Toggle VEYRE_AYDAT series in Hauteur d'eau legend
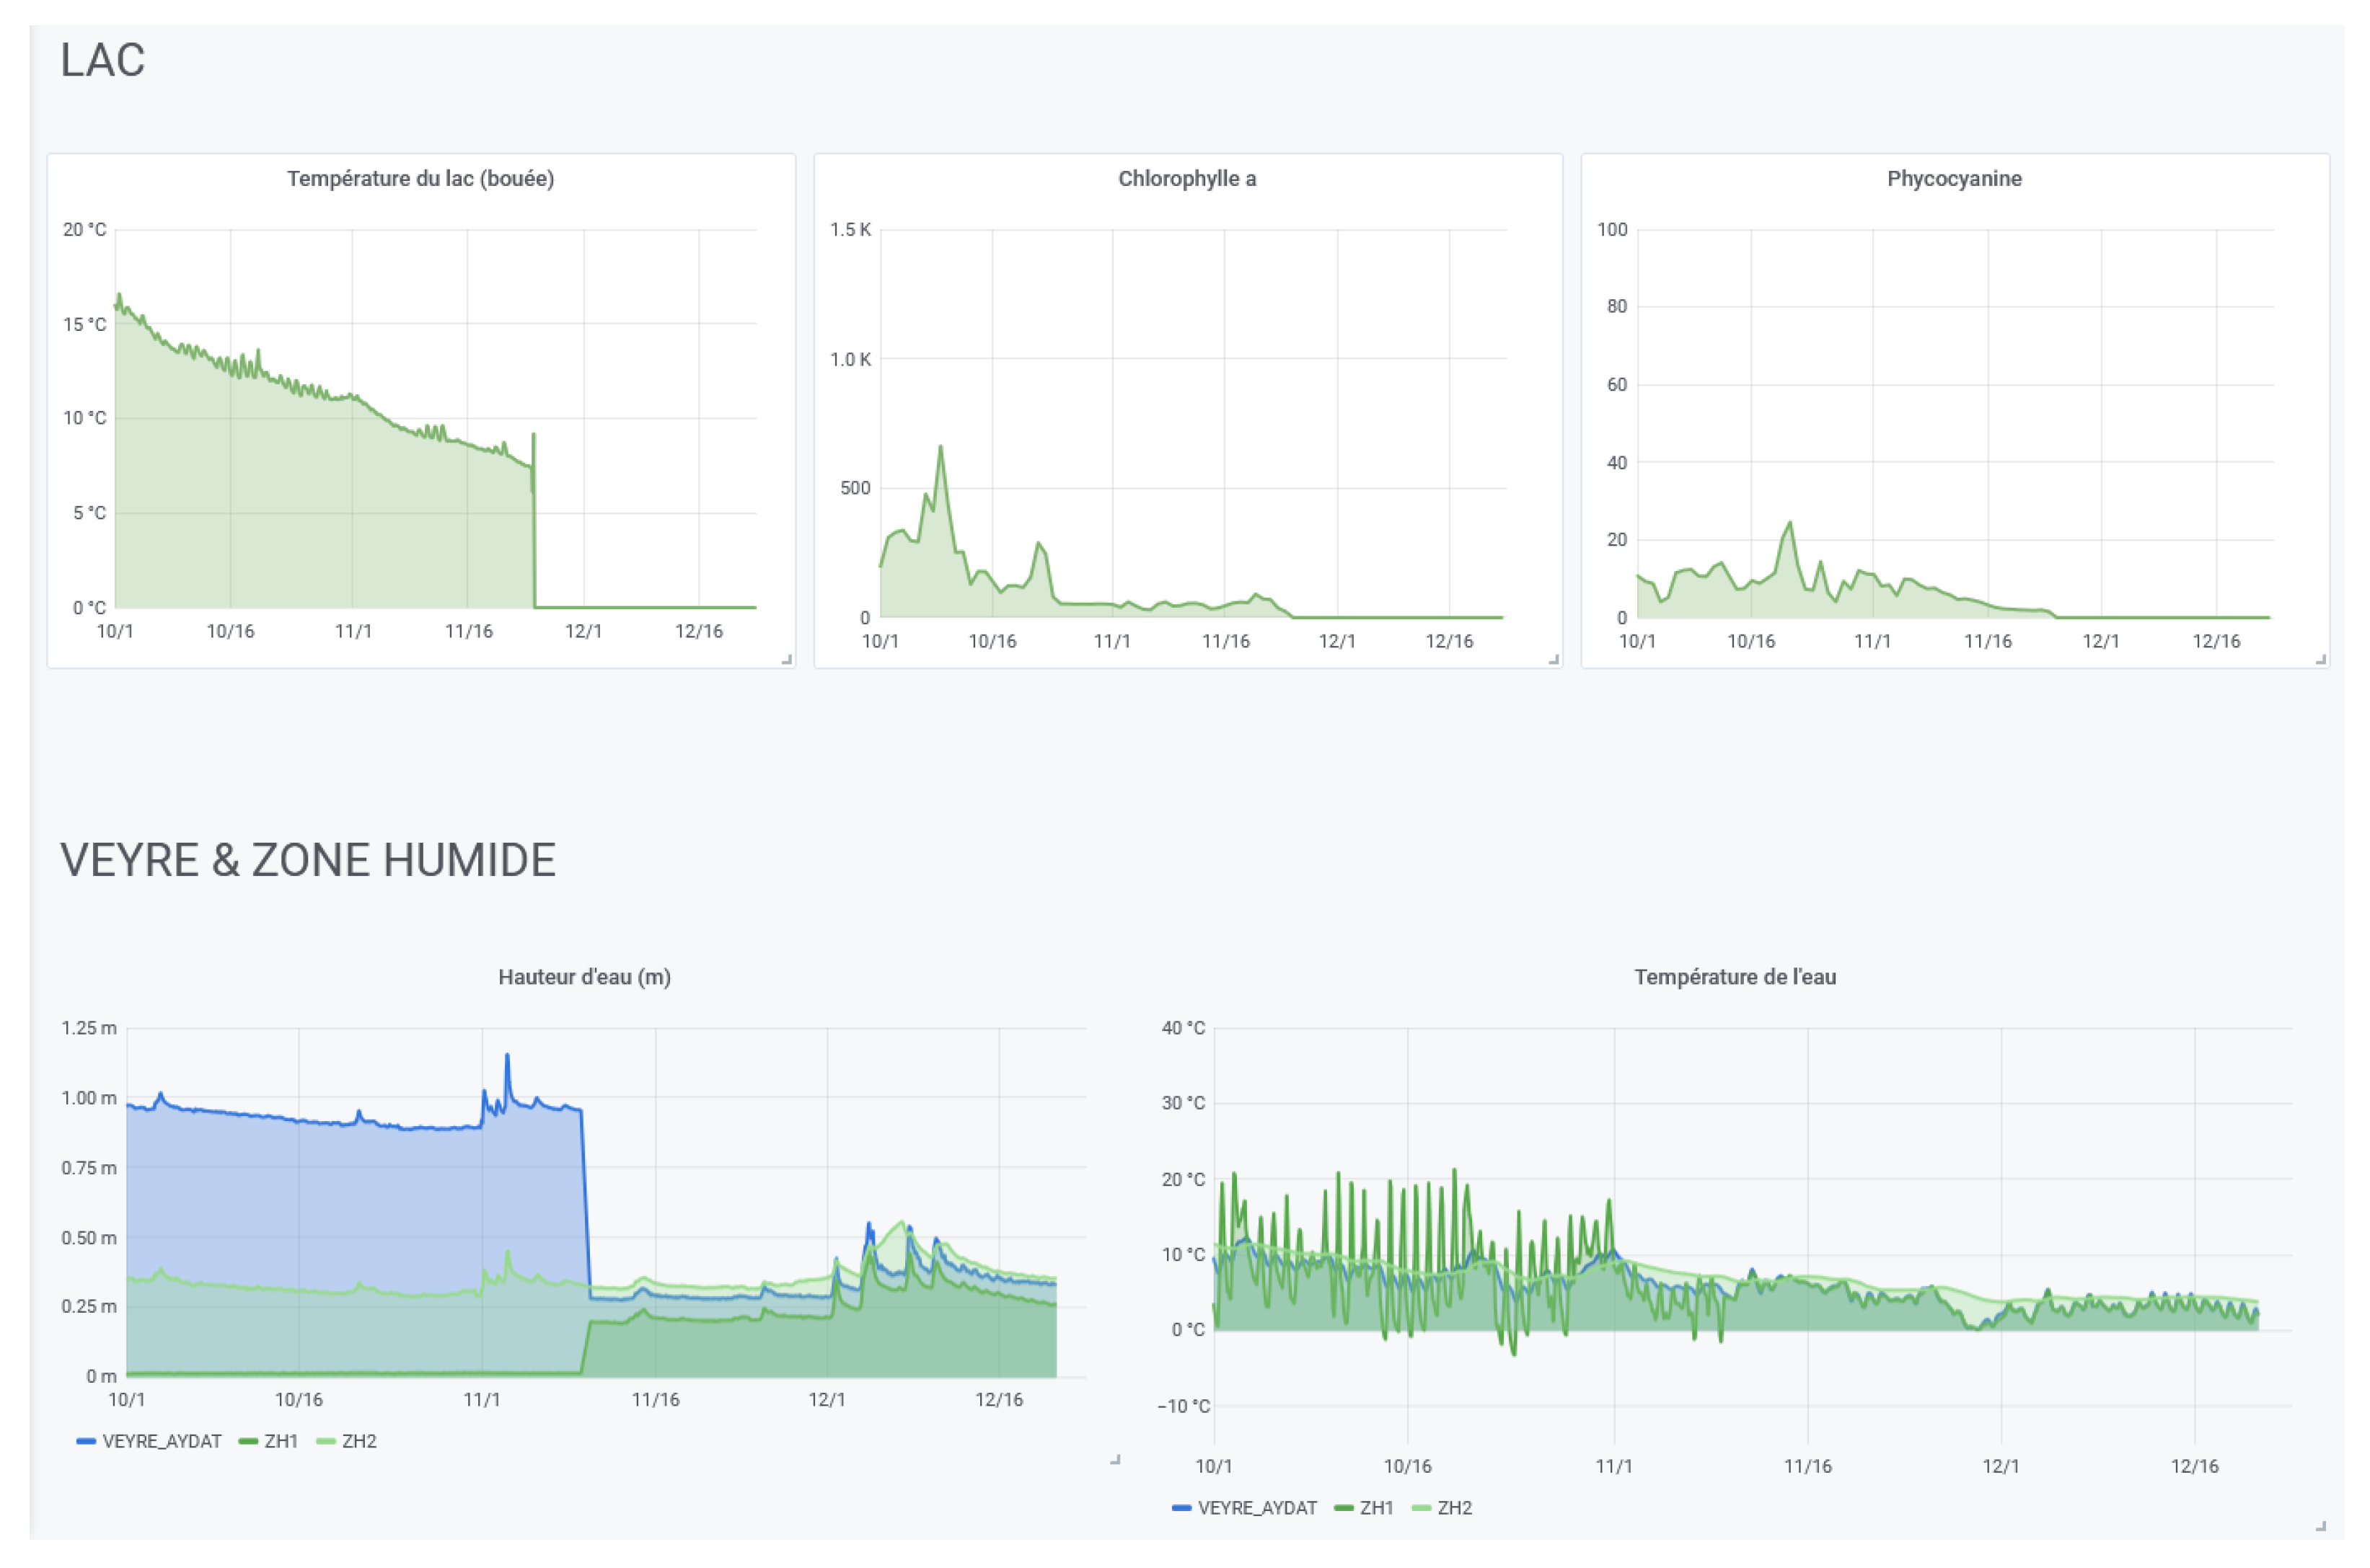 (x=161, y=1441)
